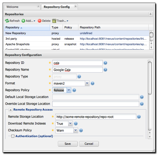
Task: Enable the Authentication (optional) checkbox
Action: pos(13,136)
